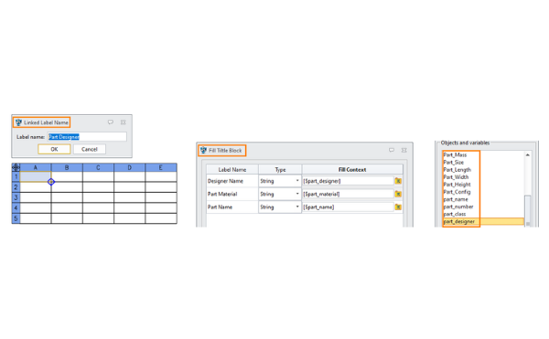This screenshot has height=339, width=549.
Task: Click the blue cell corner handle marker
Action: pos(51,182)
